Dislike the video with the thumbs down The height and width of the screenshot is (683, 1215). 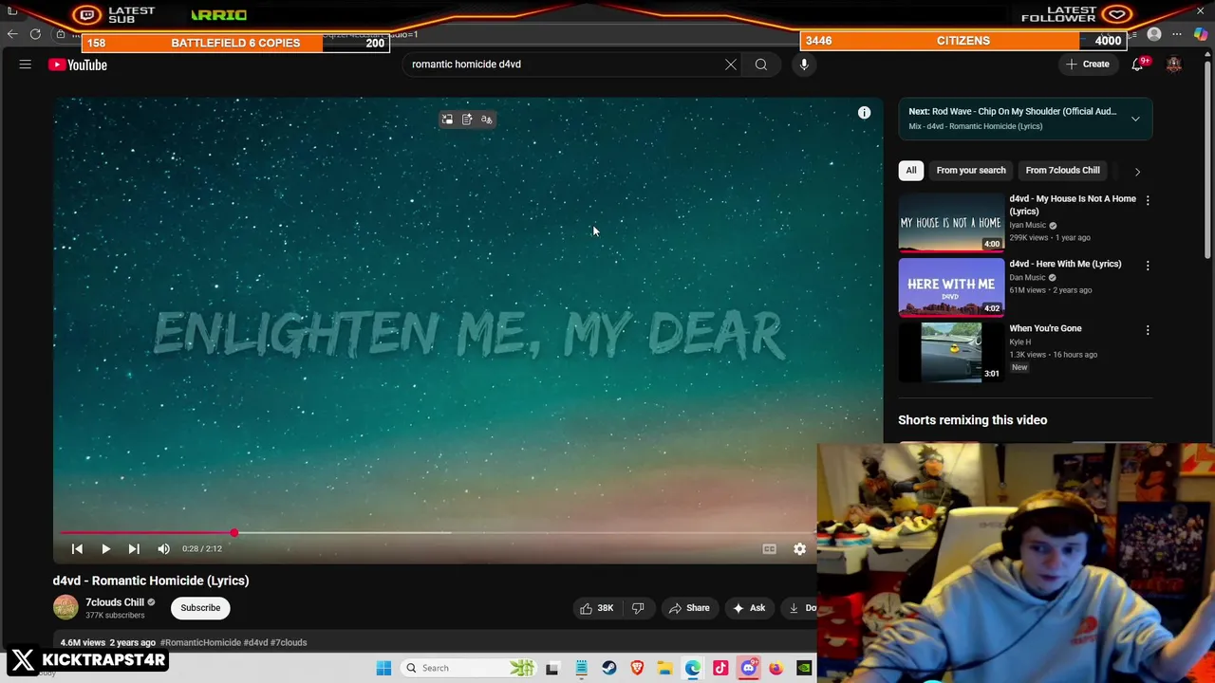(638, 608)
